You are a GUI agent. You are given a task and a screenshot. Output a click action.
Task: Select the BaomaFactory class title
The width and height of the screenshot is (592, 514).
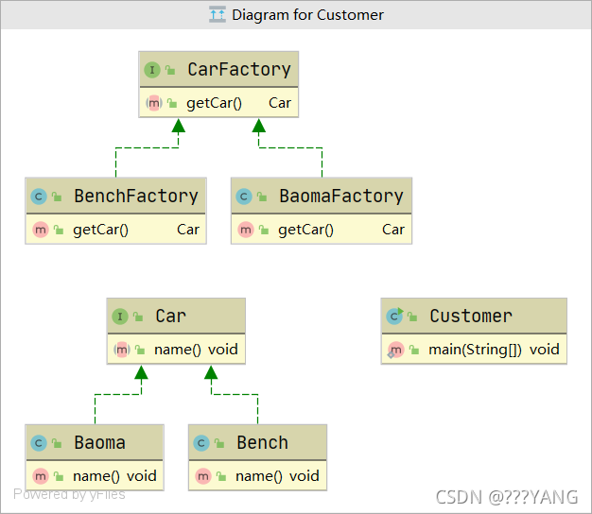pyautogui.click(x=341, y=197)
